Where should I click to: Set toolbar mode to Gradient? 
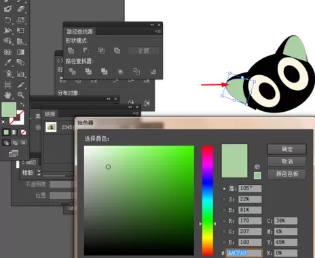14,132
